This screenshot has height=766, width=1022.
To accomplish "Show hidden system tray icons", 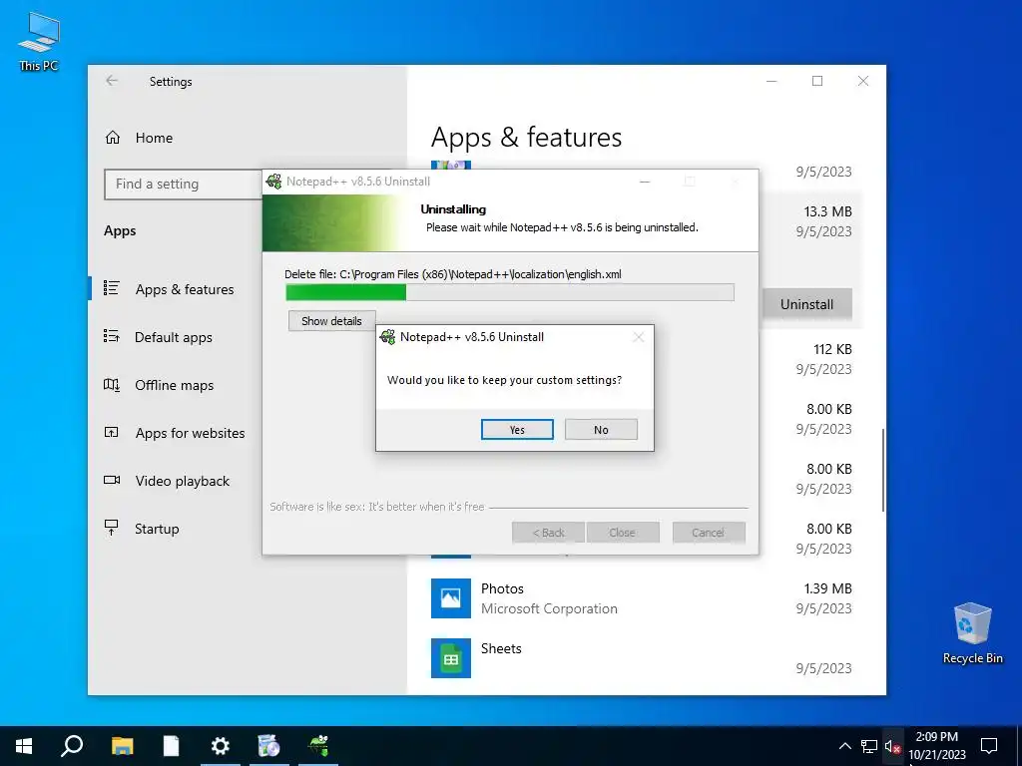I will (x=844, y=746).
